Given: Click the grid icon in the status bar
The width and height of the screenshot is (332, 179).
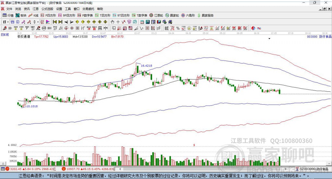Looking at the screenshot, I should [3, 169].
